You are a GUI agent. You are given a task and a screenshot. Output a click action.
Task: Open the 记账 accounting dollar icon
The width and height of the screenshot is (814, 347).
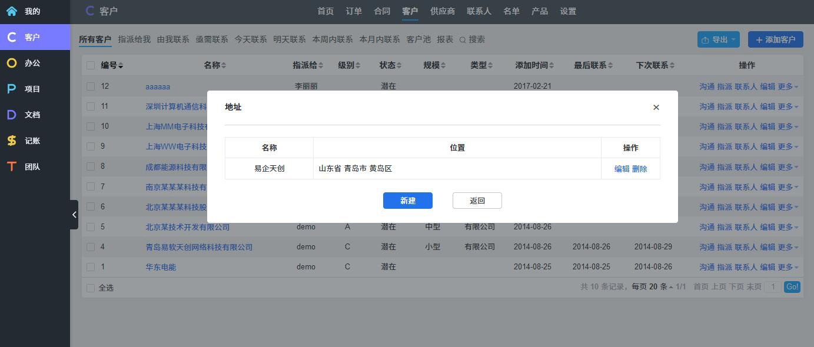(12, 141)
